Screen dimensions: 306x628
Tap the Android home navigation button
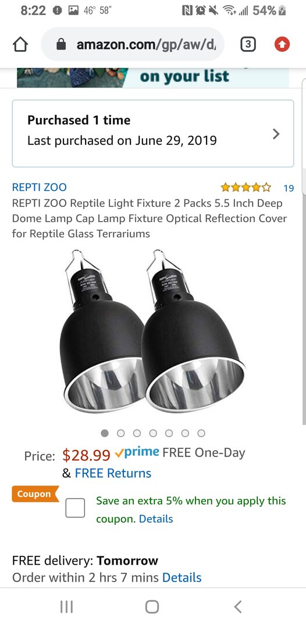152,606
